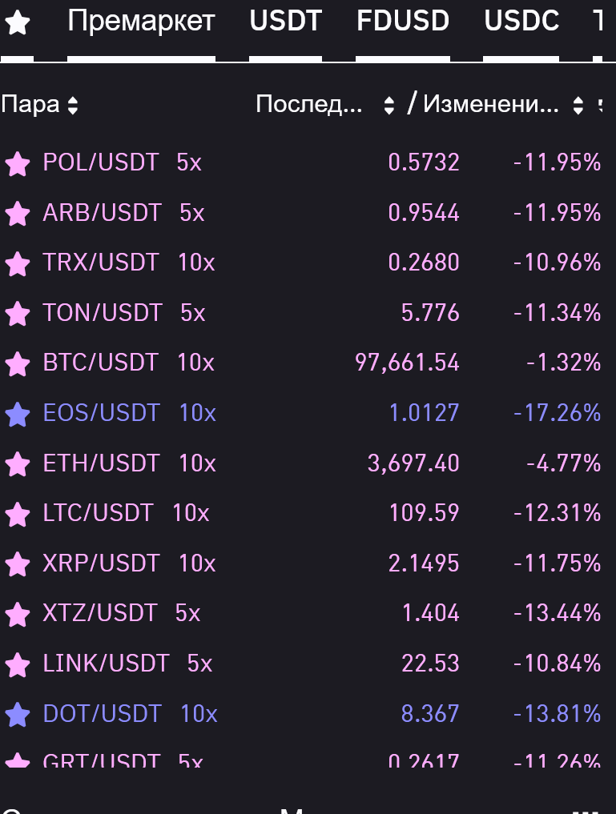
Task: Toggle the ARB/USDT favorite star
Action: tap(17, 214)
